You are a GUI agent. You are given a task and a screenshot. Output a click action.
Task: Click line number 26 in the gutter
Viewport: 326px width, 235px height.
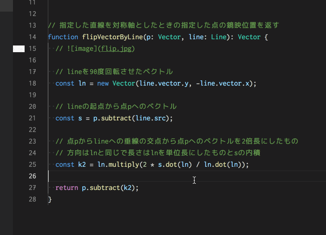(32, 176)
